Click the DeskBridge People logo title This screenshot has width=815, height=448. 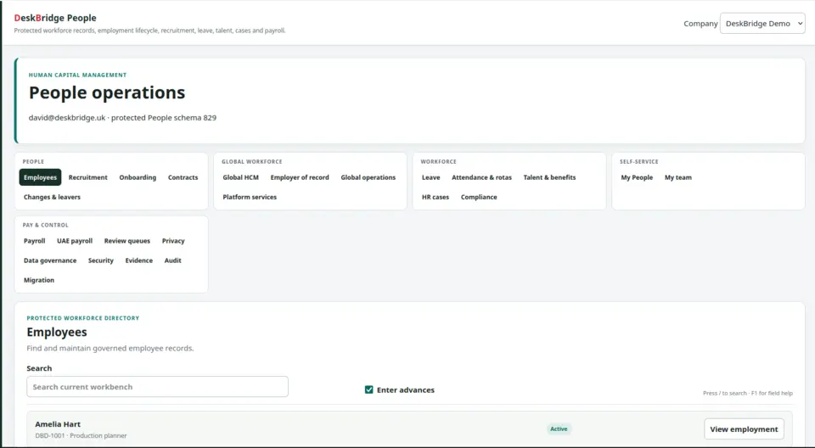coord(55,18)
